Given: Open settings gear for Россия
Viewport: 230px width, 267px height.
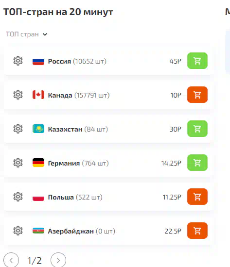Looking at the screenshot, I should coord(18,61).
